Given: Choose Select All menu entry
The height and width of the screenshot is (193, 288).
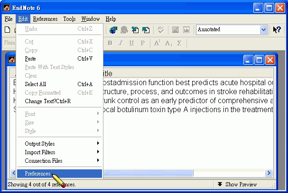Looking at the screenshot, I should (59, 84).
